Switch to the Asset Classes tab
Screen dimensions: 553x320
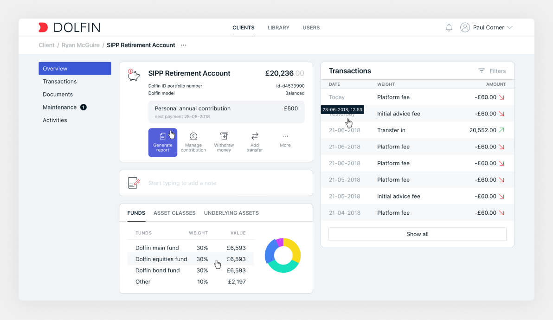[174, 213]
